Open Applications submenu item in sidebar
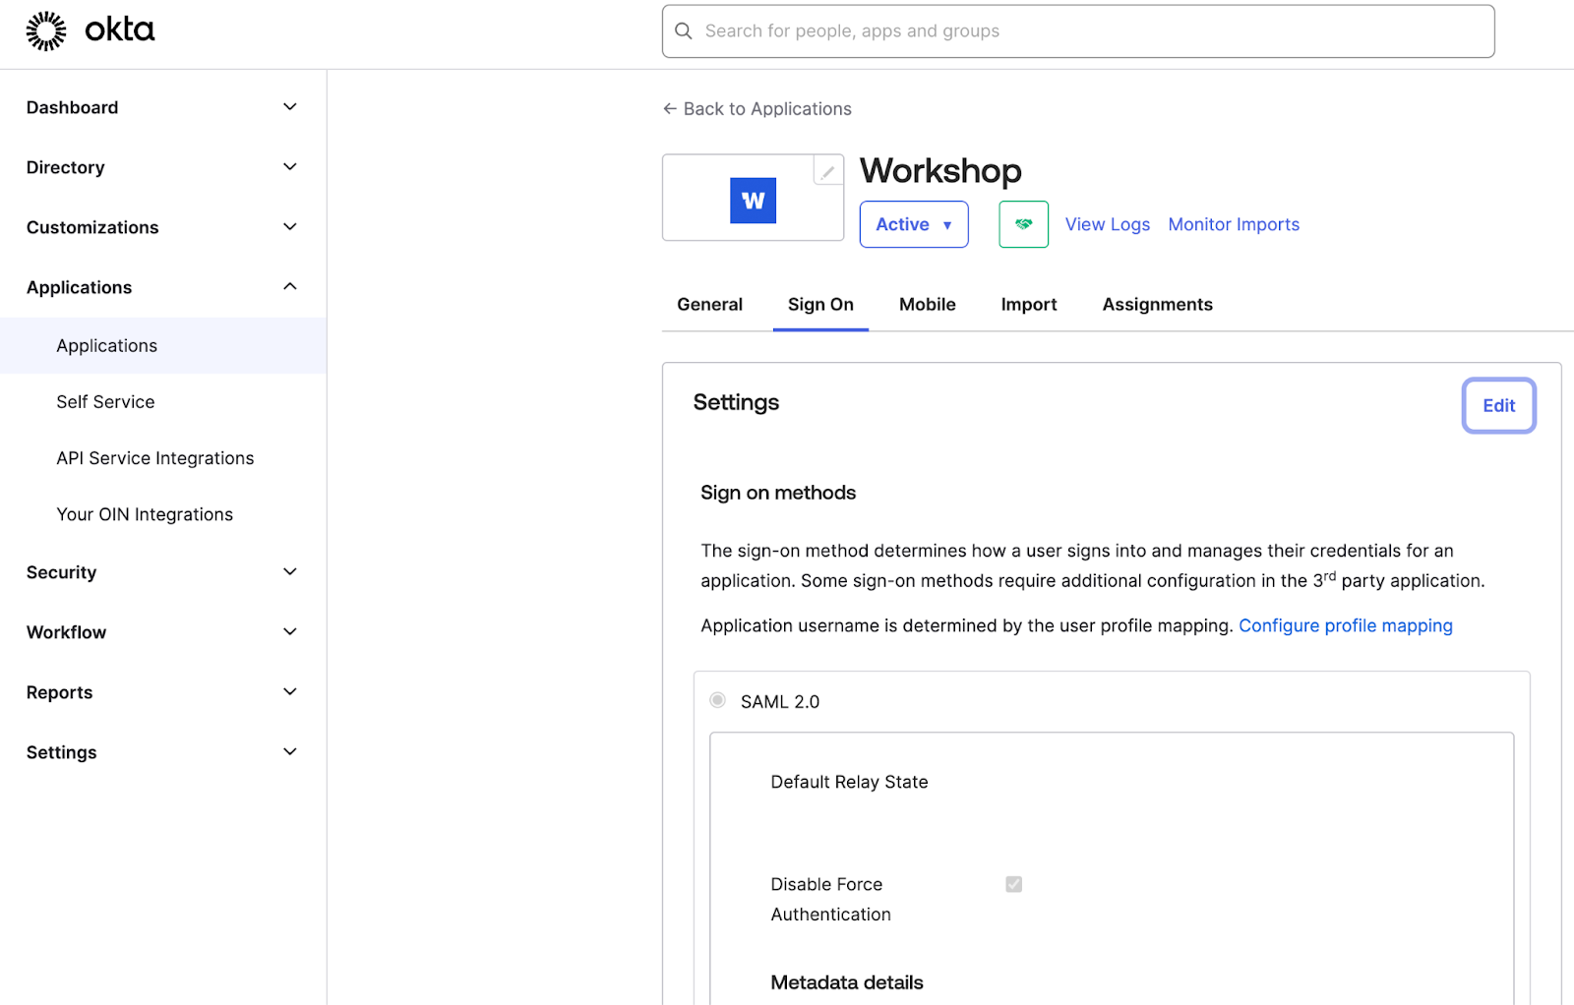Image resolution: width=1574 pixels, height=1005 pixels. tap(163, 346)
